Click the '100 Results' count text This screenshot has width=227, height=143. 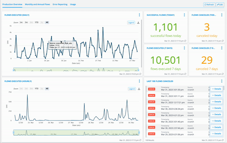[x=150, y=140]
